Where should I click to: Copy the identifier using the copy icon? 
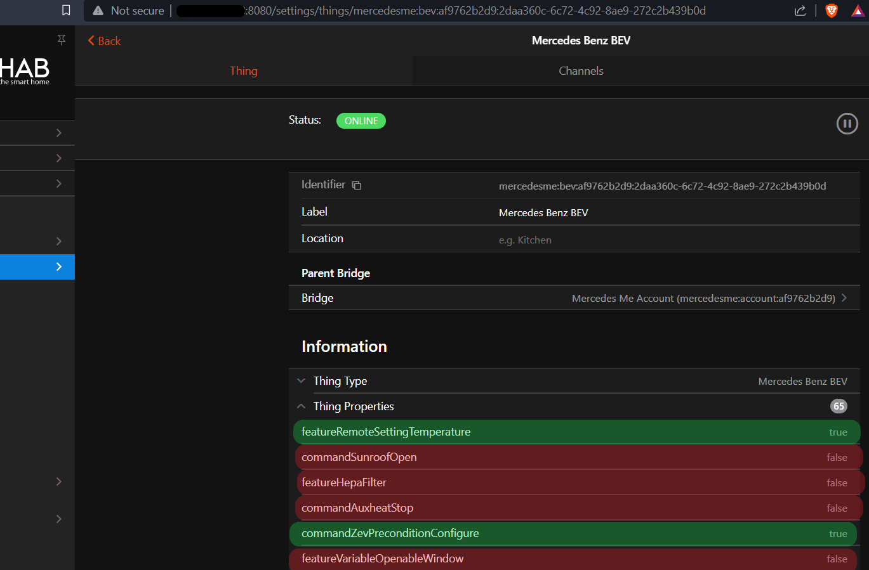point(357,185)
